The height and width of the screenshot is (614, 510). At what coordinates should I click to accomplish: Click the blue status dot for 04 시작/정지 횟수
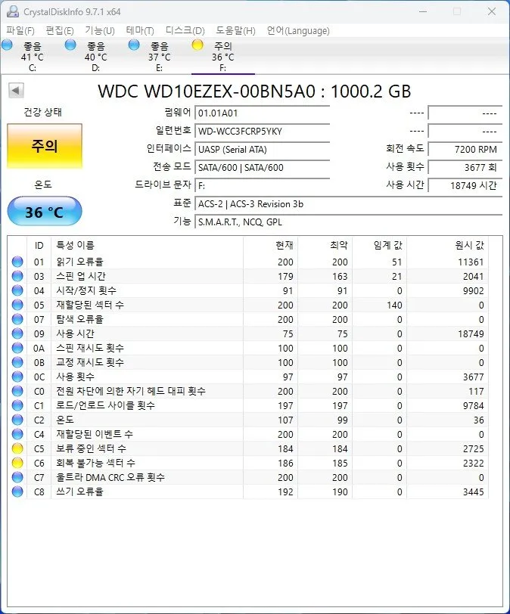click(17, 290)
